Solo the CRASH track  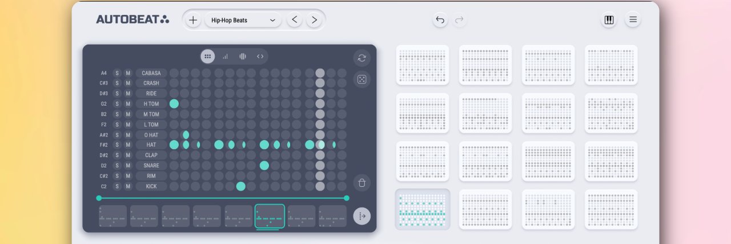(117, 83)
